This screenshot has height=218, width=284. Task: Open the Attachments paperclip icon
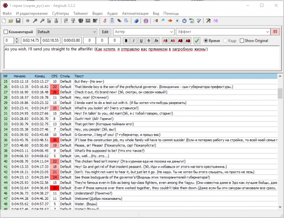click(x=119, y=21)
